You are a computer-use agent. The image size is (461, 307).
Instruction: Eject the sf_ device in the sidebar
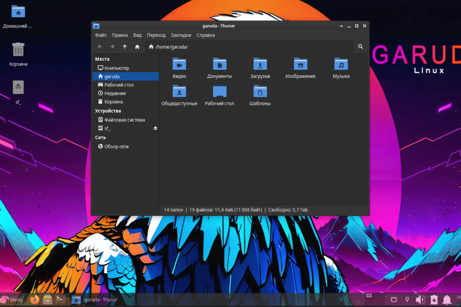155,128
